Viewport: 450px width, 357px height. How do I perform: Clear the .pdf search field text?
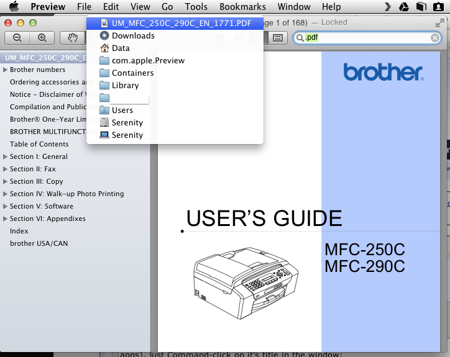pyautogui.click(x=435, y=38)
